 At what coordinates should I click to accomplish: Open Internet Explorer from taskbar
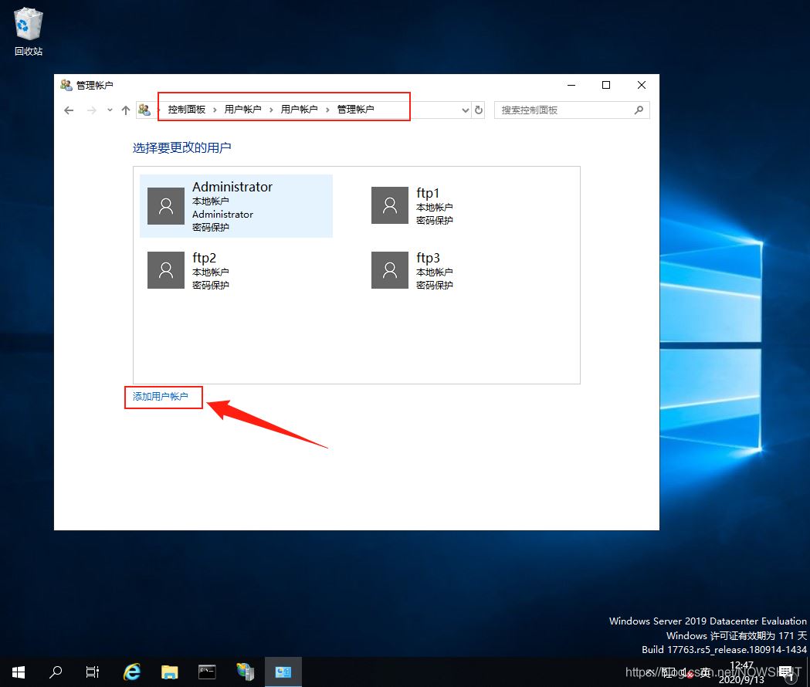point(132,672)
